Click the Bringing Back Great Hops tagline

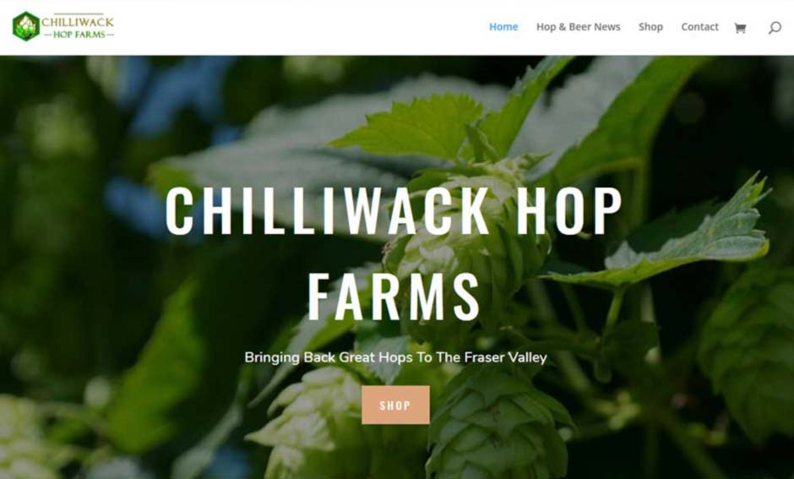click(x=395, y=357)
